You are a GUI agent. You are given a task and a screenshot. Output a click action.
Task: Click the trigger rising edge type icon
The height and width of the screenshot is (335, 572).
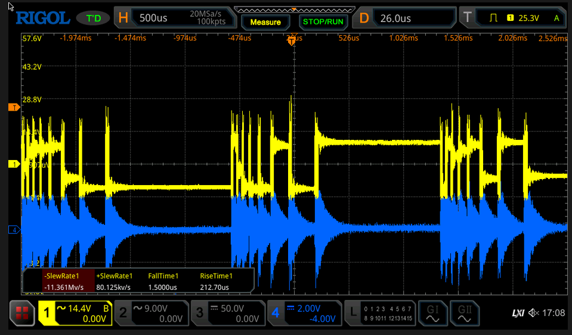[494, 18]
